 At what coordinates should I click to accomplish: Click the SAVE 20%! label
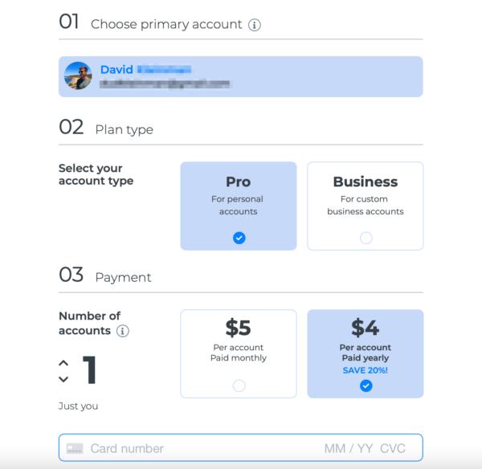tap(366, 370)
